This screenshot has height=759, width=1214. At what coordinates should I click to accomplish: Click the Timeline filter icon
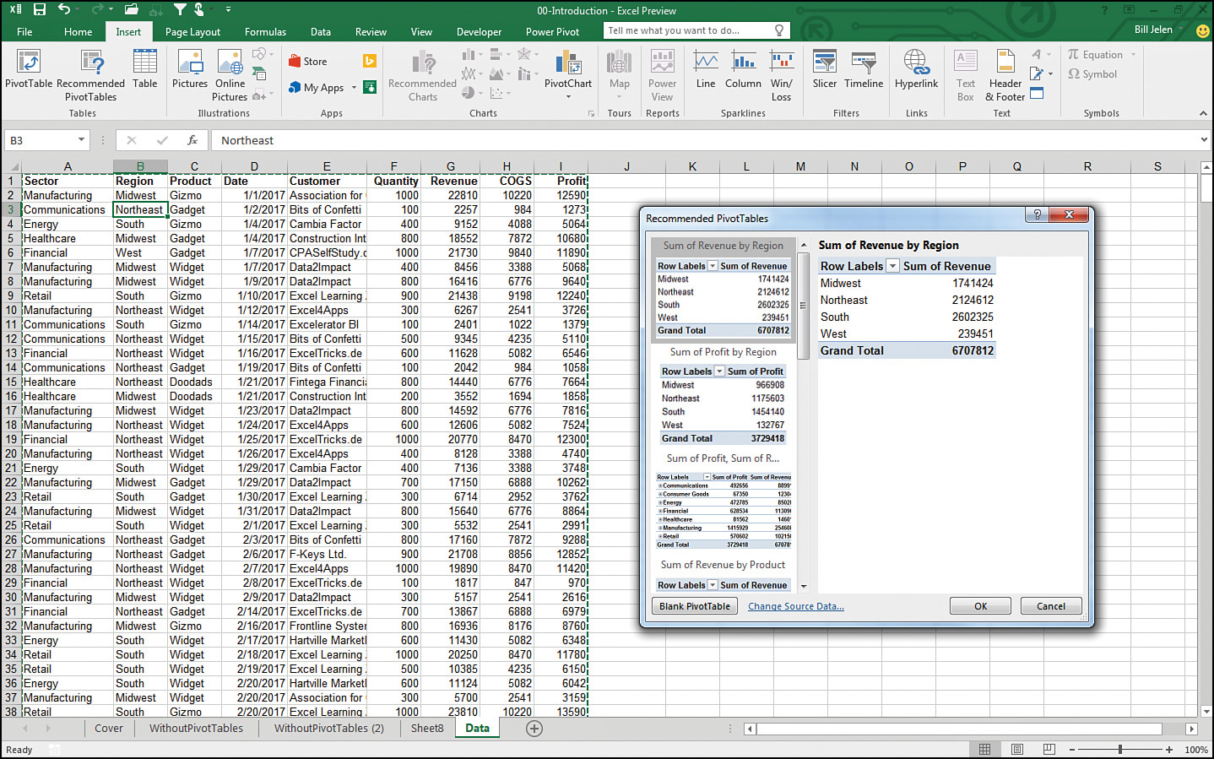click(x=864, y=68)
